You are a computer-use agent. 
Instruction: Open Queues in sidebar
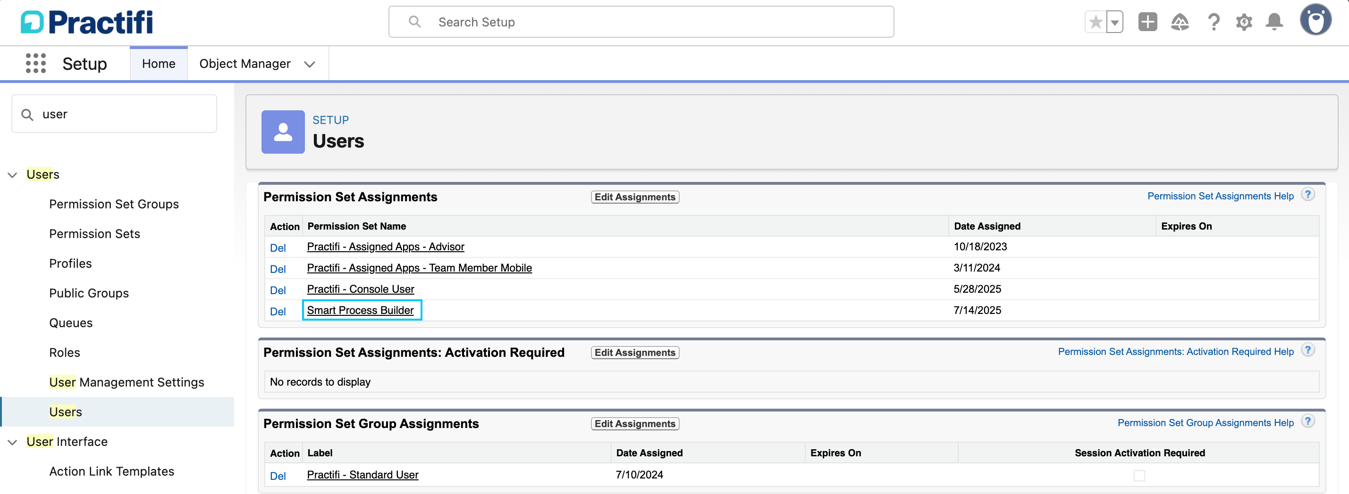point(71,323)
